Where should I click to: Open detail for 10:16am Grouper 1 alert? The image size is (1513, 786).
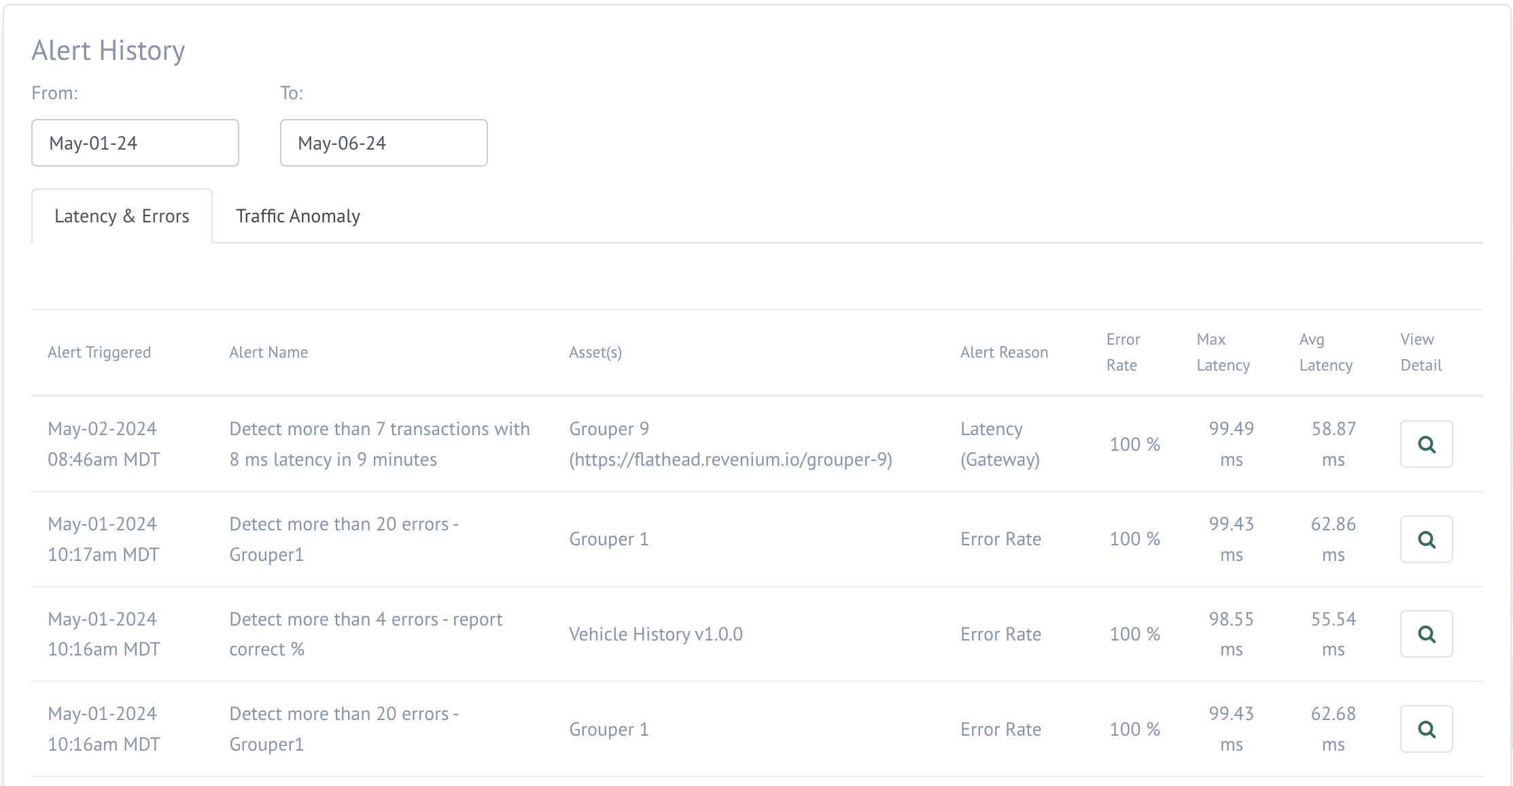[x=1426, y=730]
